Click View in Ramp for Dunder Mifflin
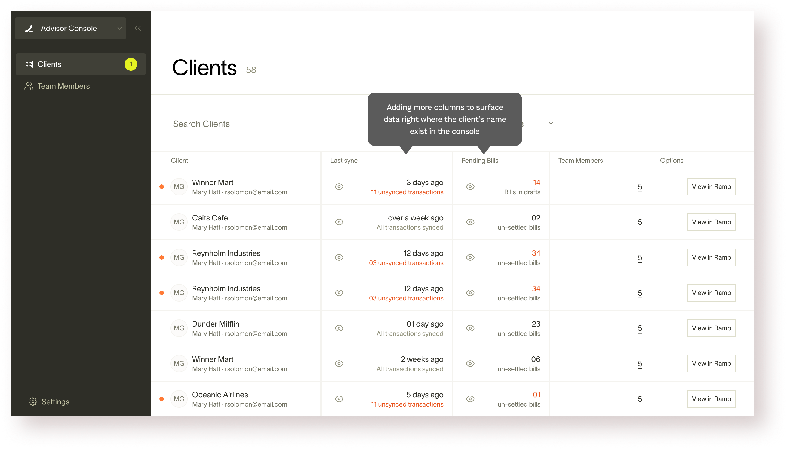 711,328
